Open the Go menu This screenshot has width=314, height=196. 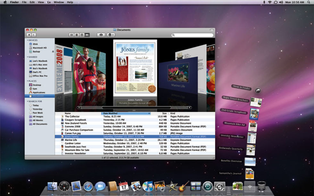click(49, 2)
